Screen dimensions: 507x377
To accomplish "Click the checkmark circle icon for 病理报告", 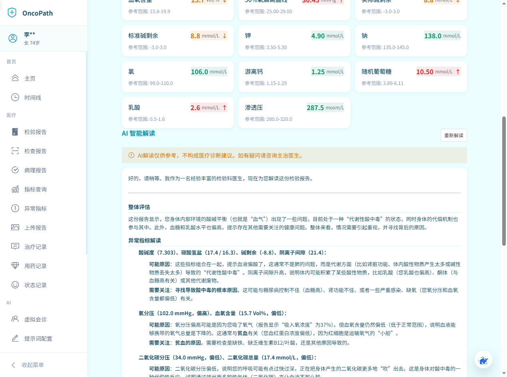I will point(15,170).
